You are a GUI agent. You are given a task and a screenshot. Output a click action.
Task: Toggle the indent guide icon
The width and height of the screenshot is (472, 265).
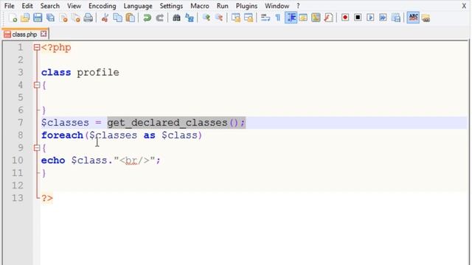[291, 18]
